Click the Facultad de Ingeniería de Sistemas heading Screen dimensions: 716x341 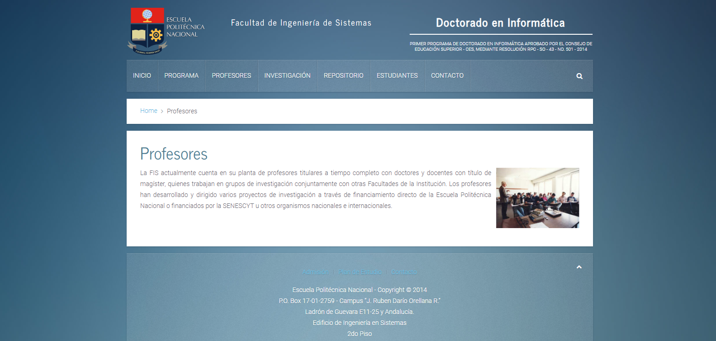click(301, 23)
